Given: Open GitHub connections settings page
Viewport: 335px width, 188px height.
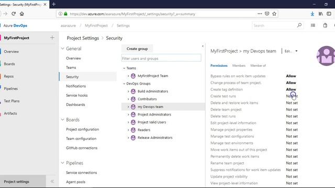Looking at the screenshot, I should (82, 148).
